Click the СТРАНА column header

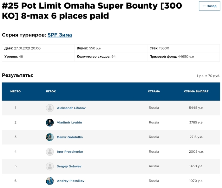click(x=154, y=91)
